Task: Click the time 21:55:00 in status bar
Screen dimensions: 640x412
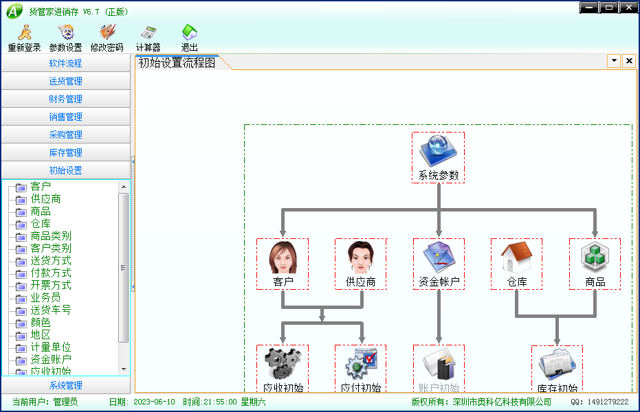Action: [x=220, y=402]
